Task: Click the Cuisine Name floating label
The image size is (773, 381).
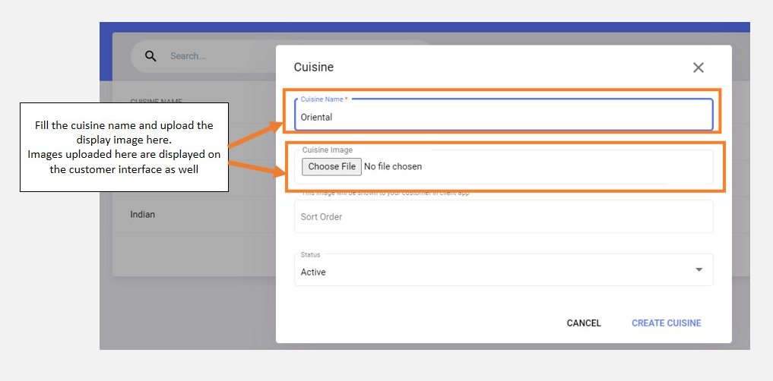Action: (x=324, y=99)
